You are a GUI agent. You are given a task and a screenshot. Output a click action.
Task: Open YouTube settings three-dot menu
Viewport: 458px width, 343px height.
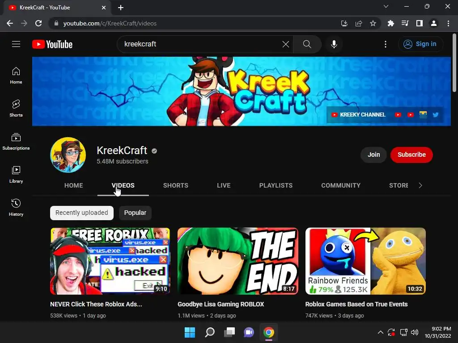click(385, 44)
